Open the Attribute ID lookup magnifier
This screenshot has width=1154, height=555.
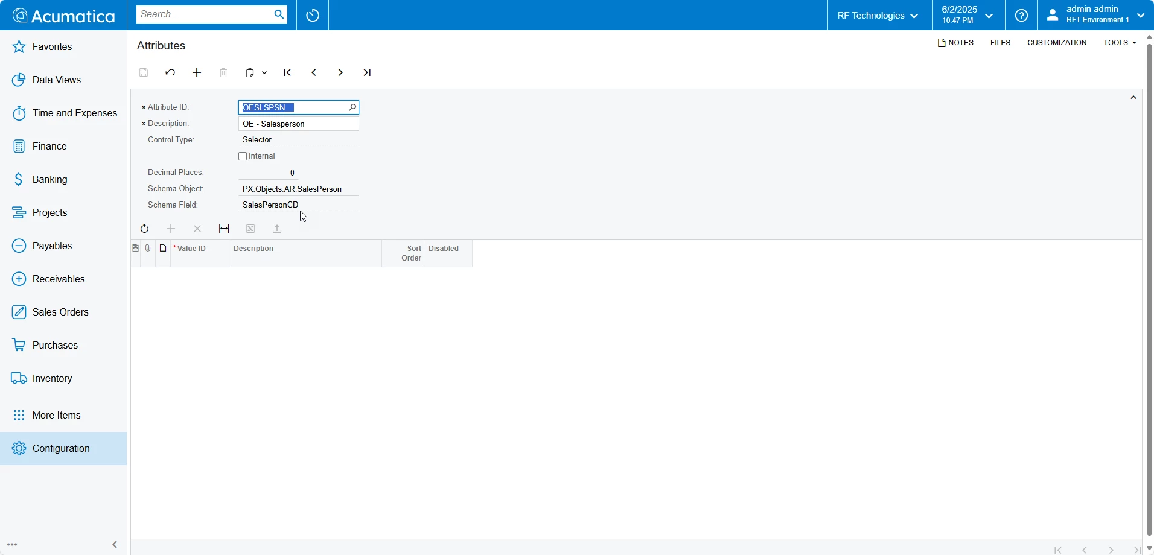click(x=352, y=107)
